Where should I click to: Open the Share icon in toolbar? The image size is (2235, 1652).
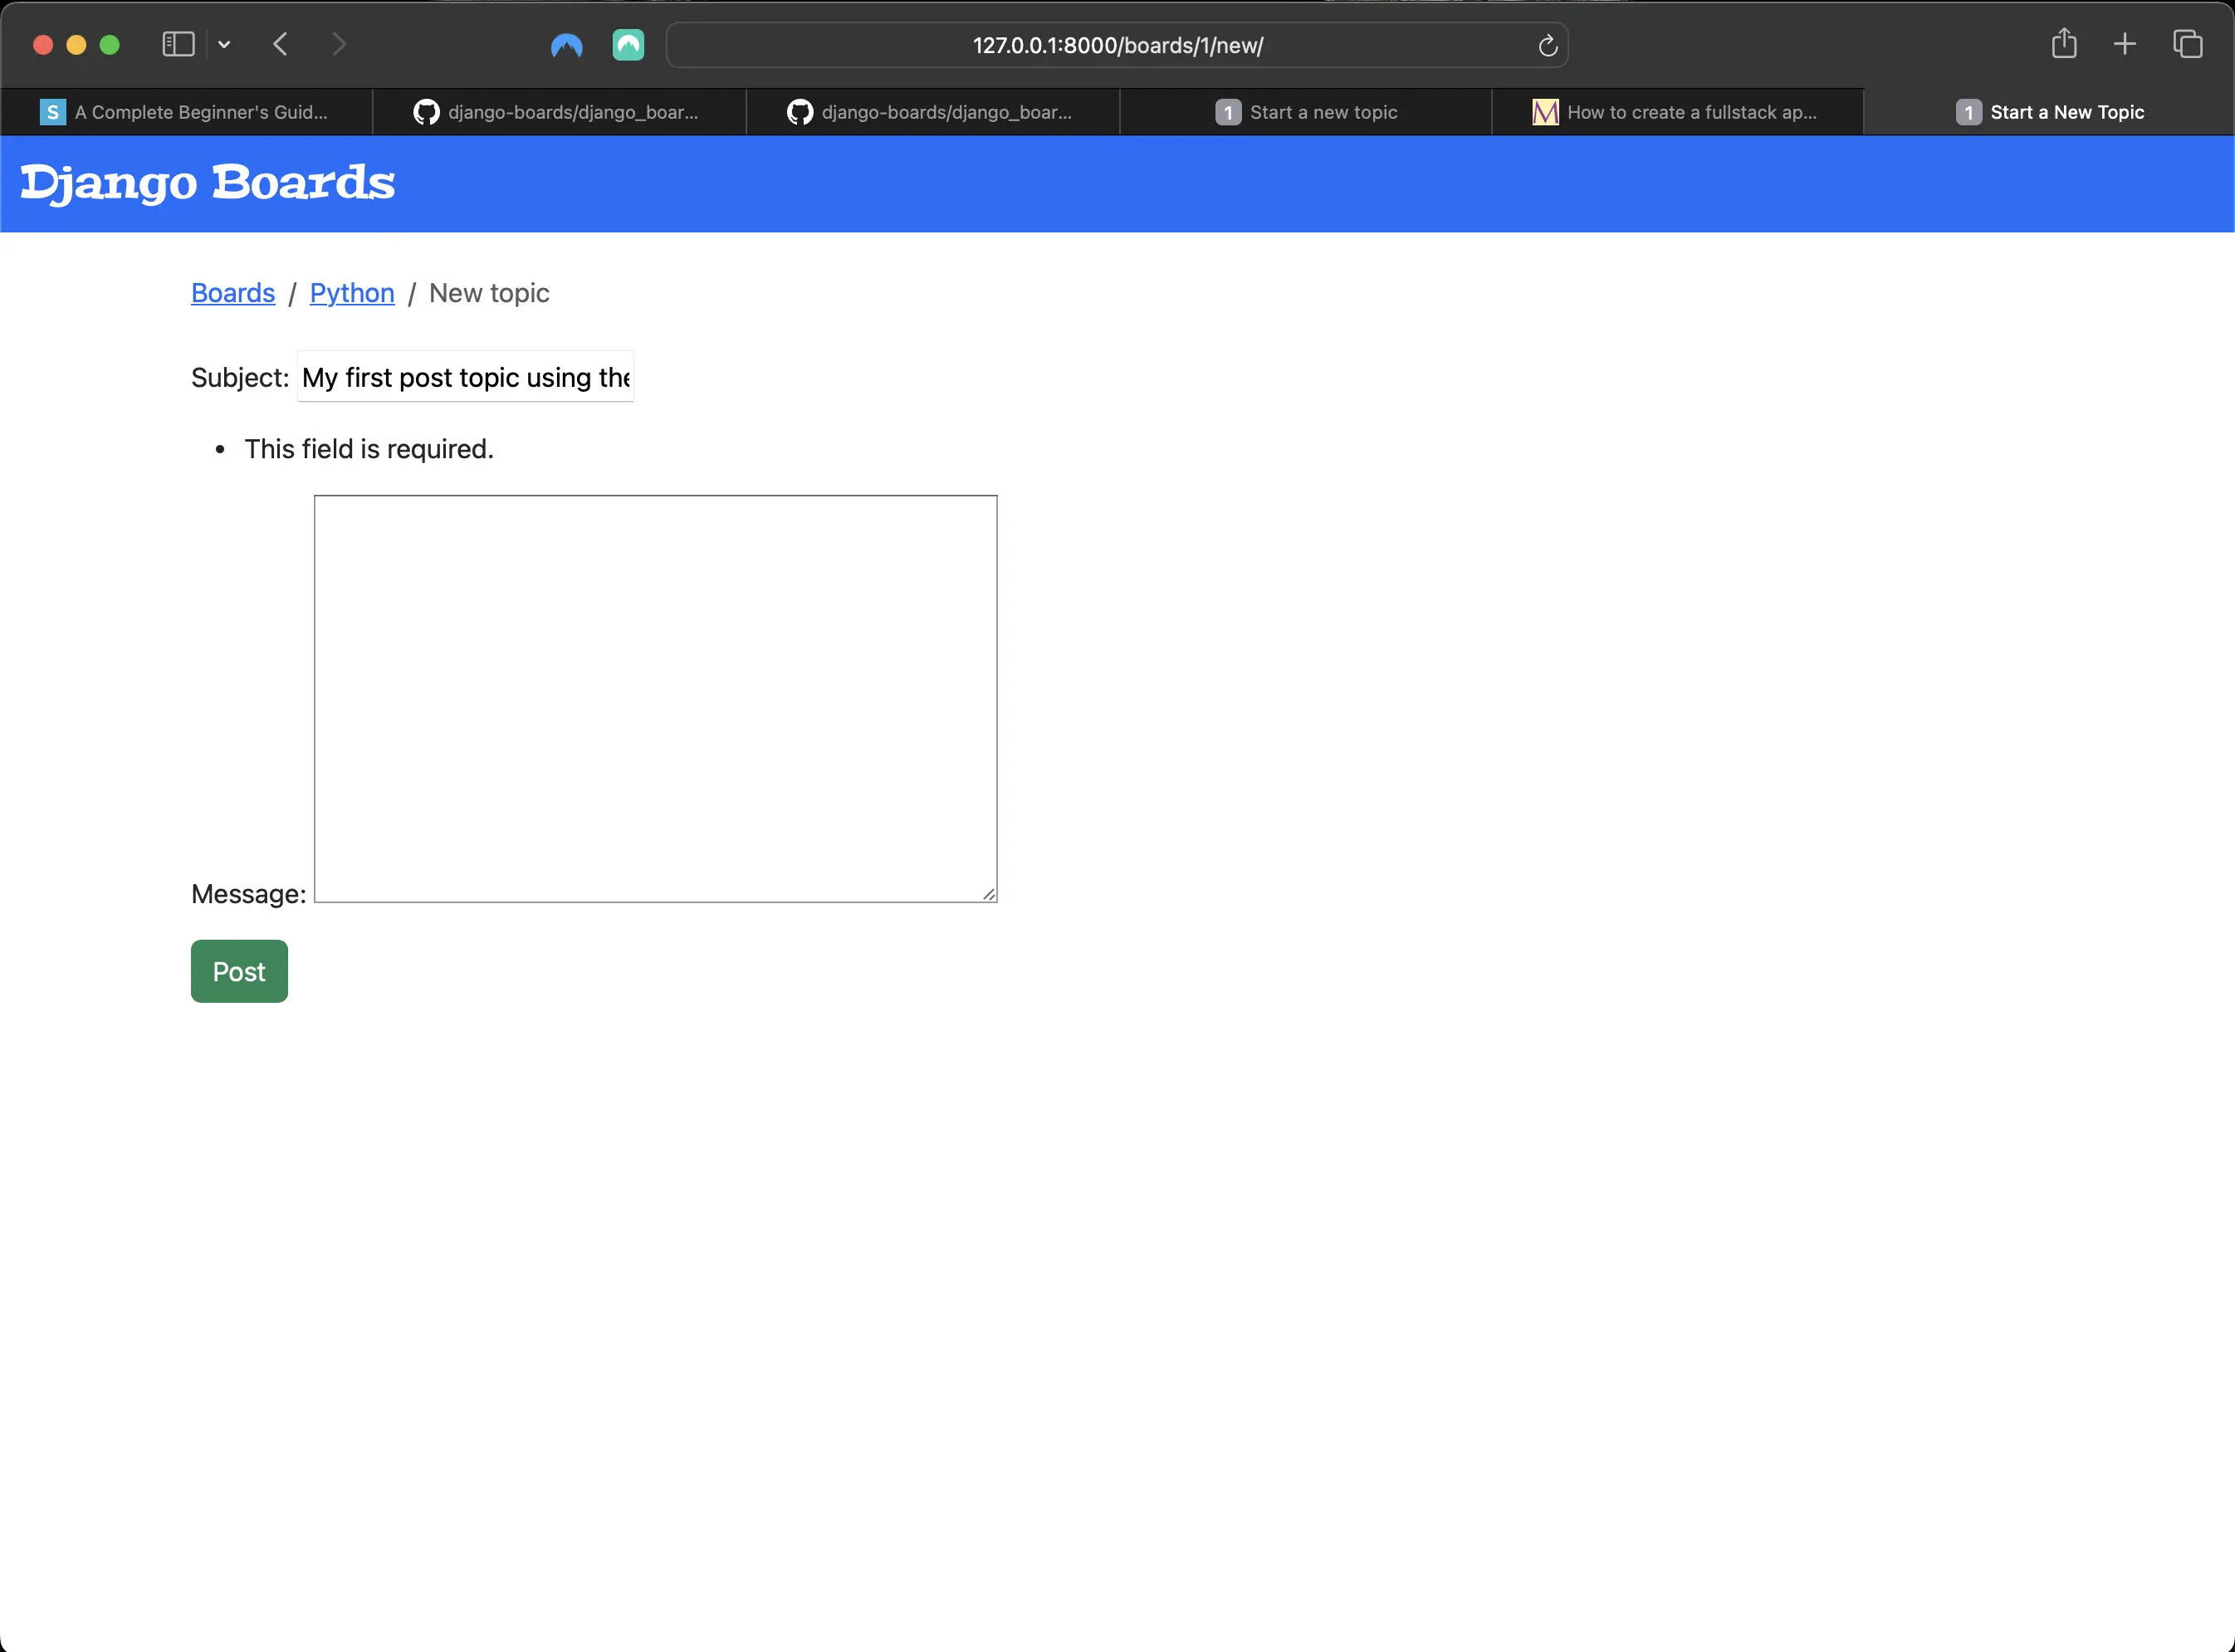coord(2064,43)
